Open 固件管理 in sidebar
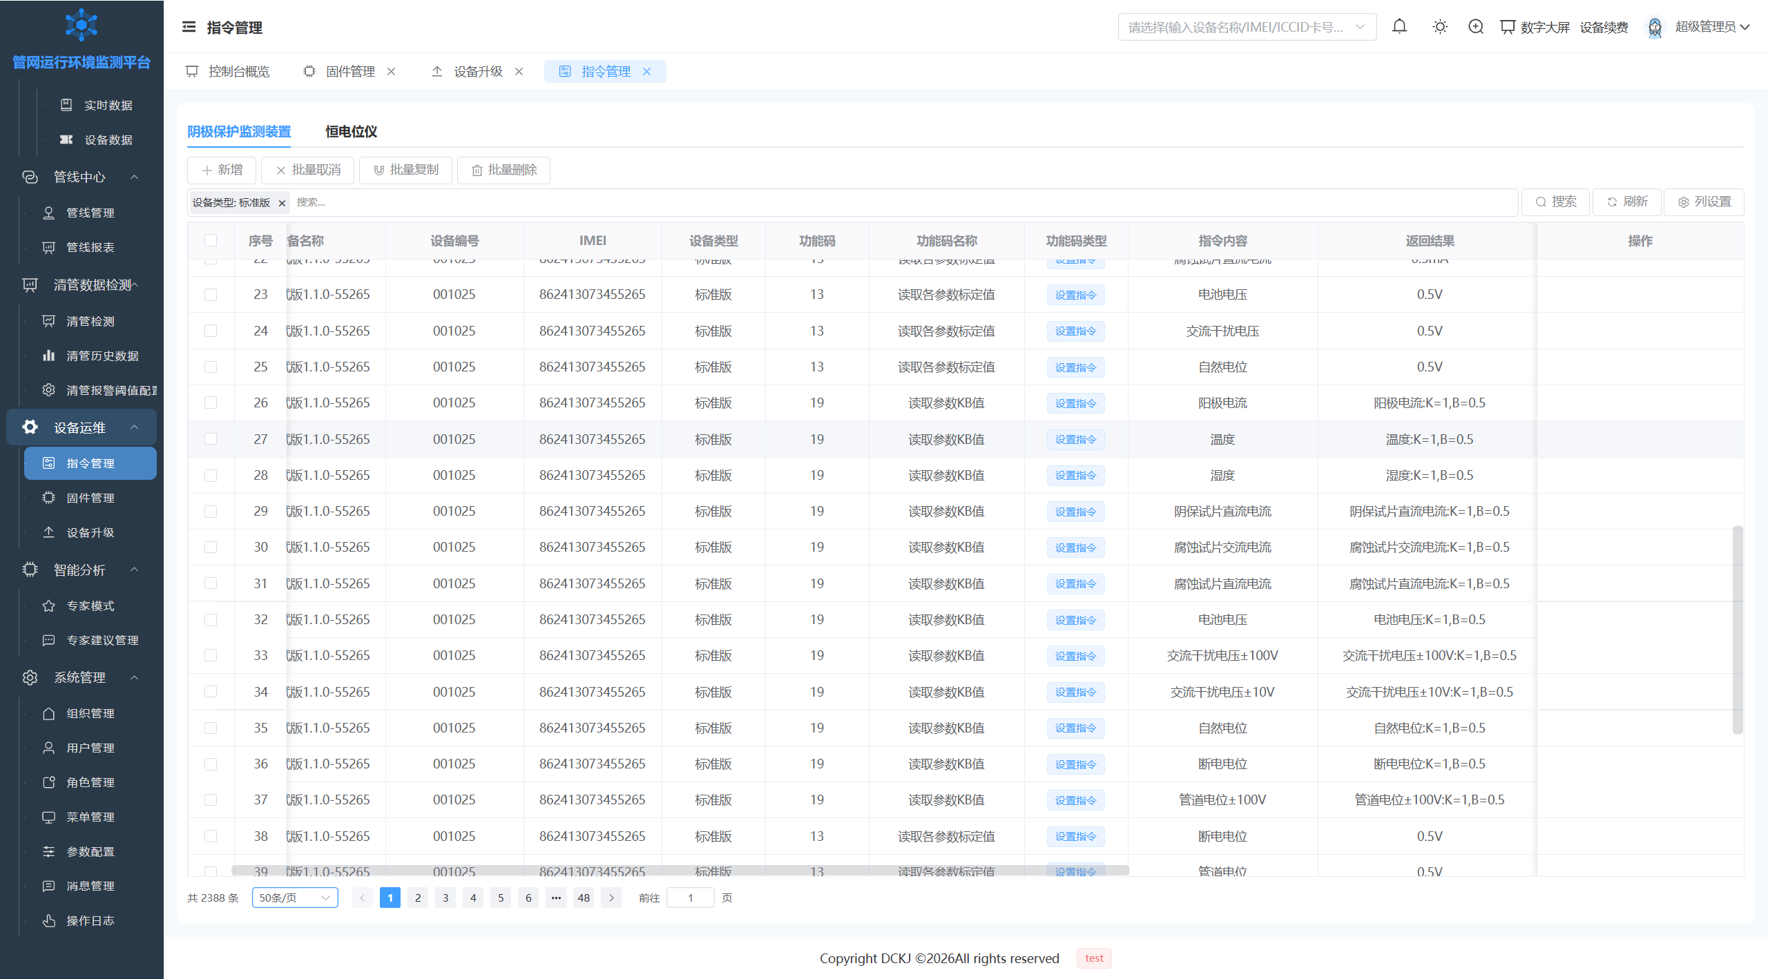The image size is (1768, 979). 91,498
